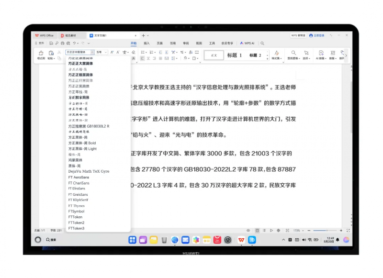The image size is (383, 278).
Task: Open the 开始 (Home) ribbon tab
Action: pyautogui.click(x=134, y=43)
